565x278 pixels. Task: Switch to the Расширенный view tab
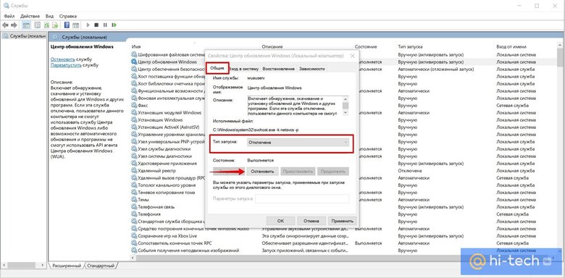pos(67,266)
